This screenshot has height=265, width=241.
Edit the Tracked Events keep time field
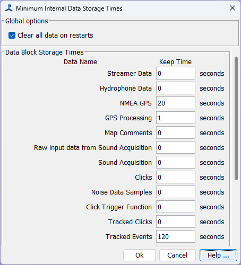[176, 236]
